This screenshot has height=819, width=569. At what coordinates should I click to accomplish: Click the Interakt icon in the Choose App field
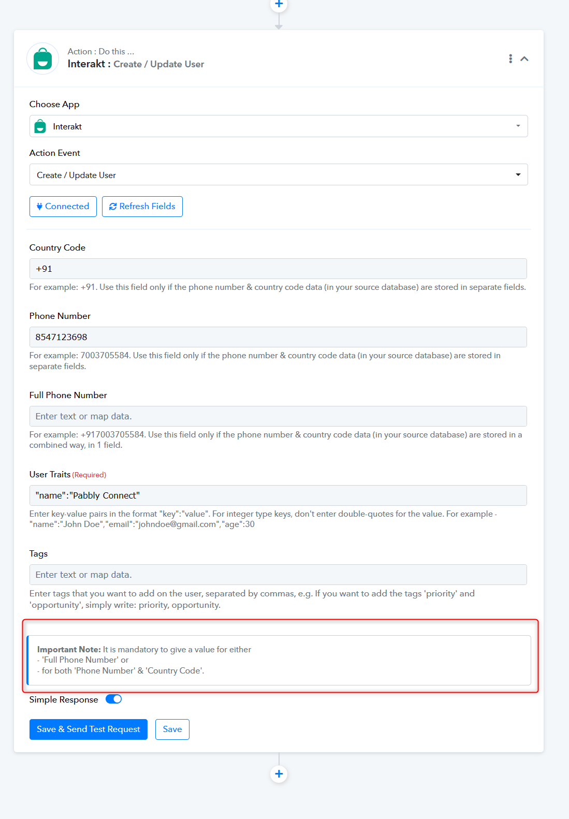coord(40,126)
